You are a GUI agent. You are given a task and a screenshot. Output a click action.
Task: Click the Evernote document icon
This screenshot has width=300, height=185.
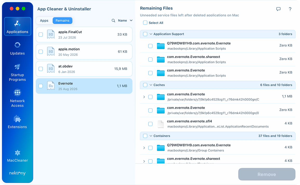coord(51,86)
